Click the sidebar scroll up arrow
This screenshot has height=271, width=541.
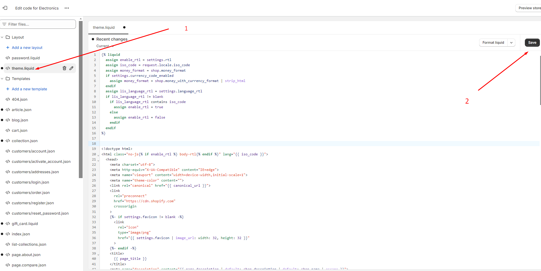coord(81,19)
